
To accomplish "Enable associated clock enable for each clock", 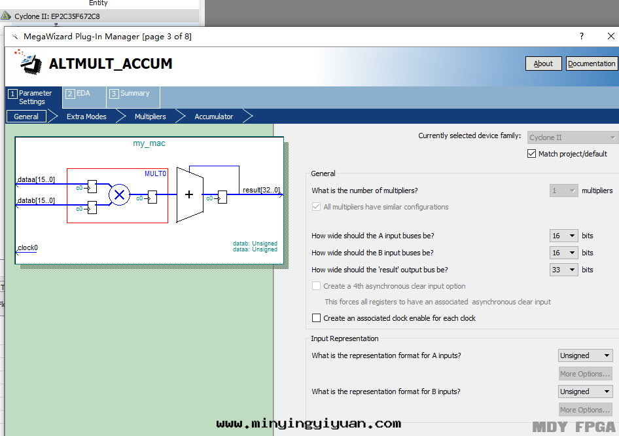I will (x=317, y=318).
